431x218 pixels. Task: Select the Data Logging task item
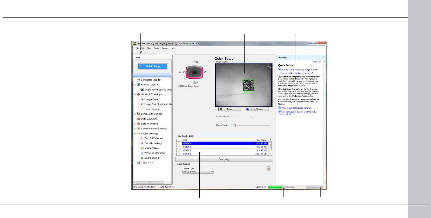(x=152, y=158)
